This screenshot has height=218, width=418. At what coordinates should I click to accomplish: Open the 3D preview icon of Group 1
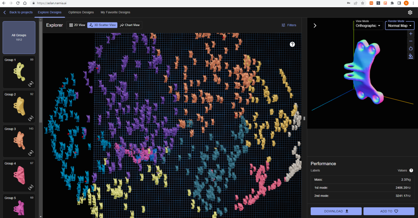click(31, 84)
